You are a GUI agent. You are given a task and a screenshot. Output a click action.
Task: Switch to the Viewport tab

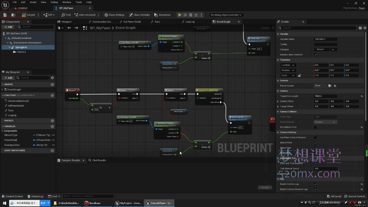66,22
